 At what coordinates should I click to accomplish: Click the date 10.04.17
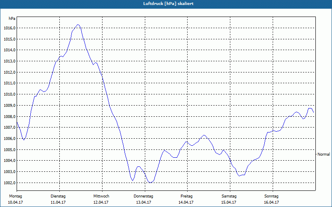pyautogui.click(x=15, y=202)
